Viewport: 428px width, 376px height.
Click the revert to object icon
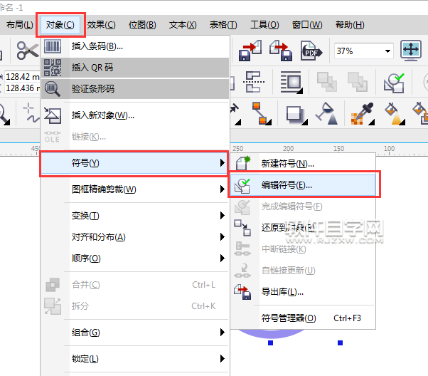242,228
